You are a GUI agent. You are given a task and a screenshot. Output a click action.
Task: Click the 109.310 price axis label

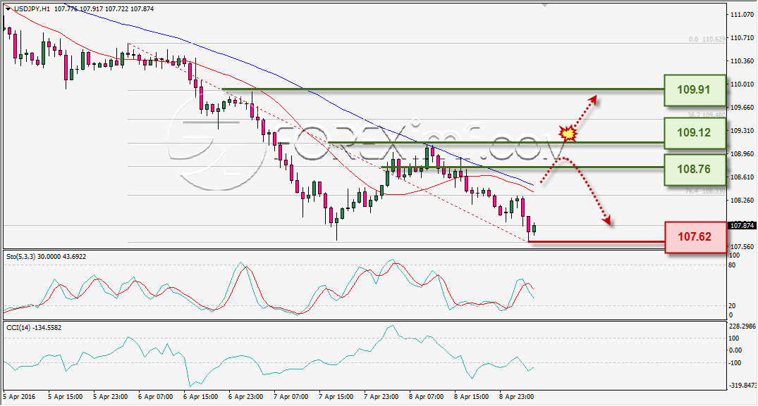tap(742, 130)
